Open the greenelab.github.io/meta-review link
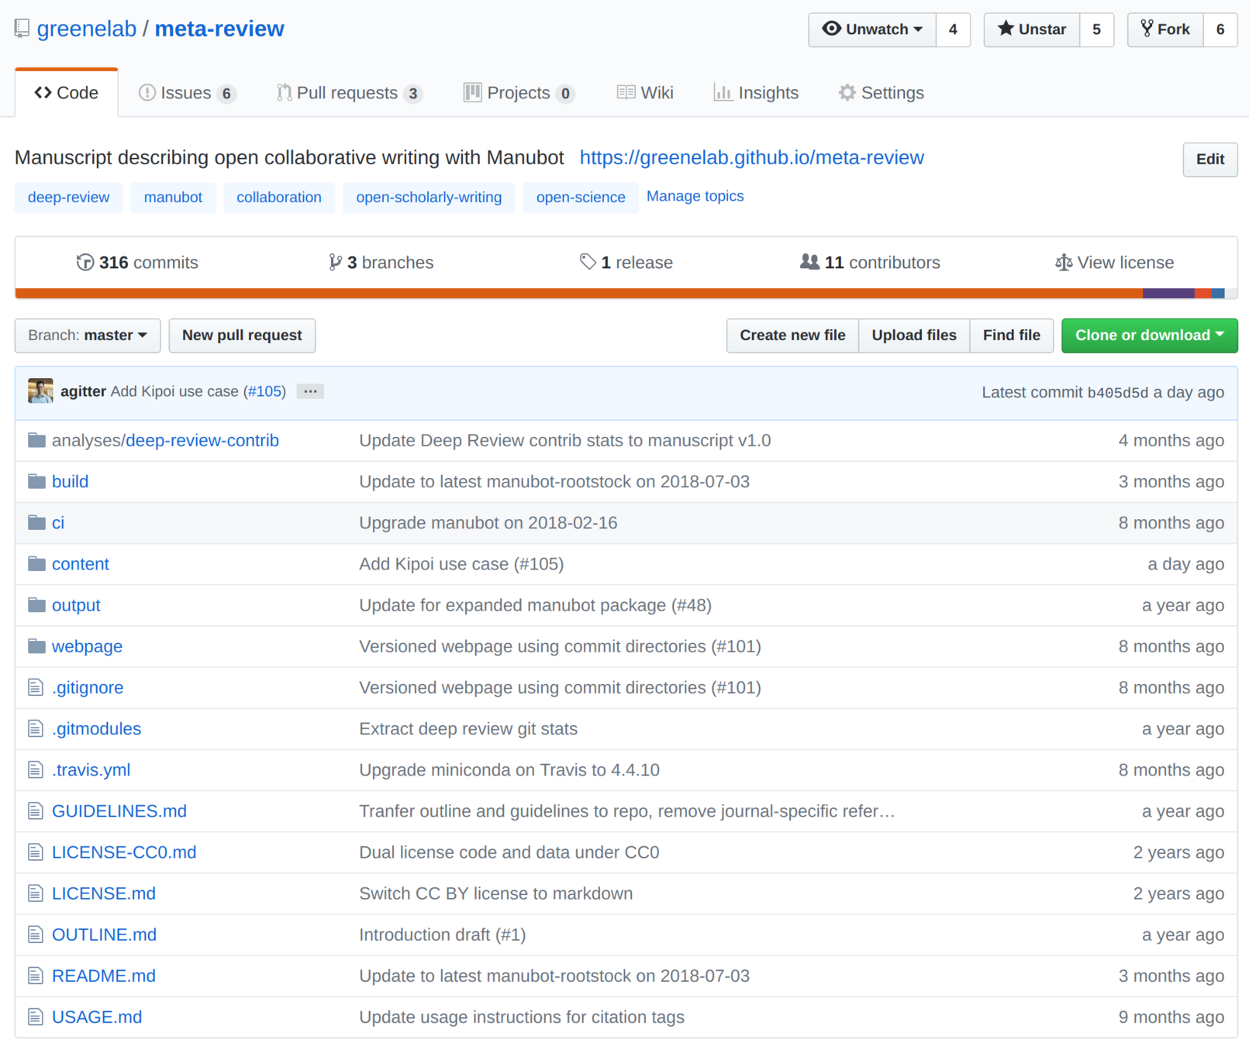 pyautogui.click(x=752, y=158)
